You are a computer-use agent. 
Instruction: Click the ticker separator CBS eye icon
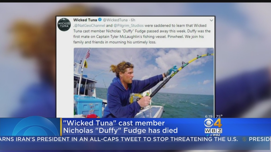tap(244, 139)
